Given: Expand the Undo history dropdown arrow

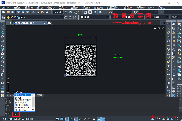Looking at the screenshot, I should click(57, 12).
